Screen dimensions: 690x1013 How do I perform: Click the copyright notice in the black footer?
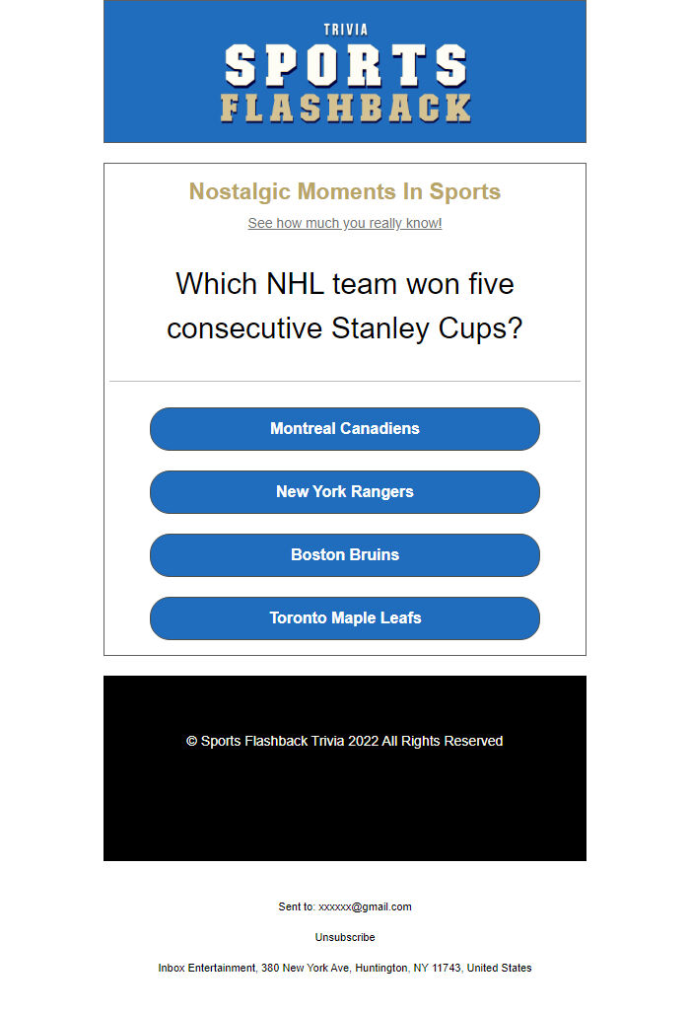[344, 741]
